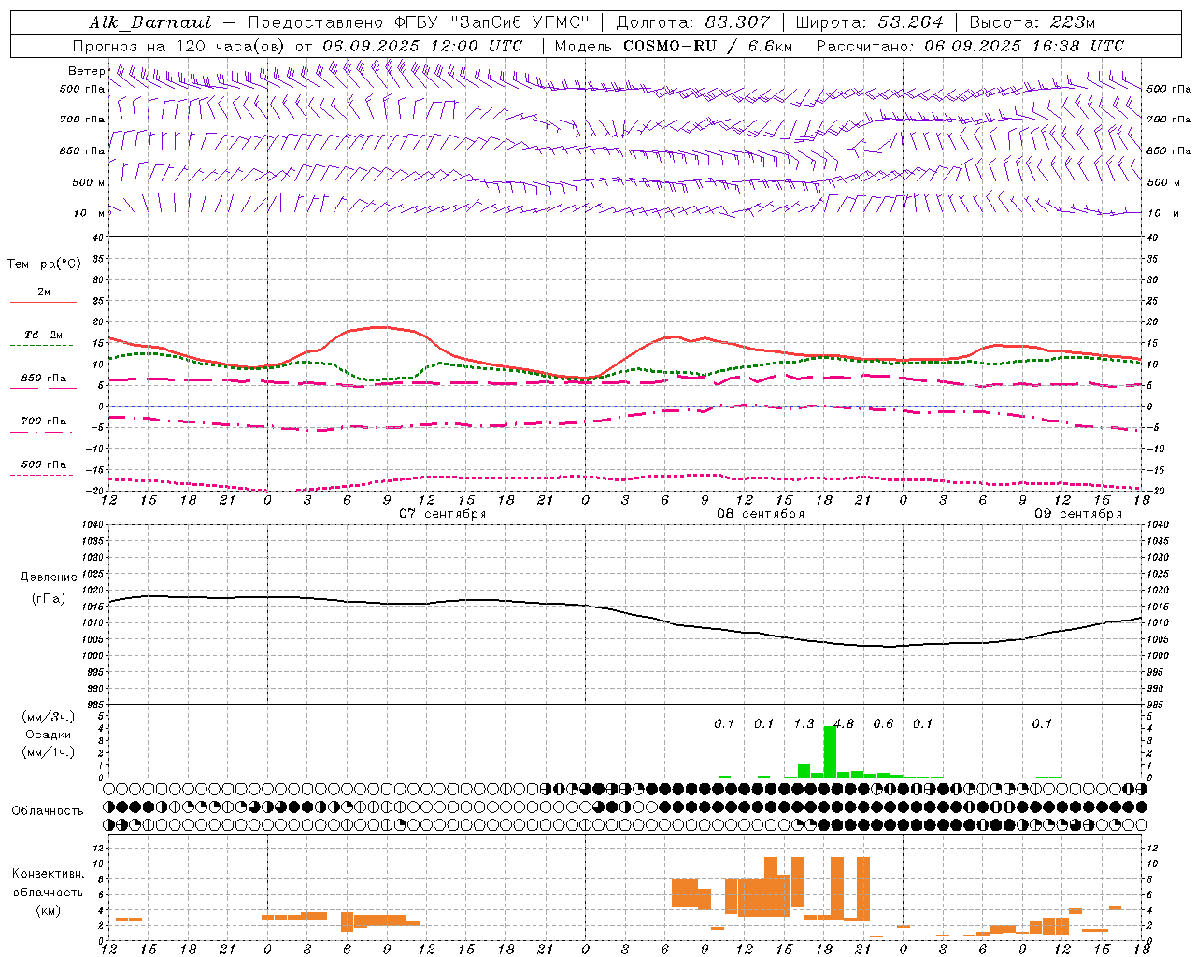Viewport: 1196px width, 957px height.
Task: Click the Прогноз на 120 часа(ов) text
Action: point(179,46)
